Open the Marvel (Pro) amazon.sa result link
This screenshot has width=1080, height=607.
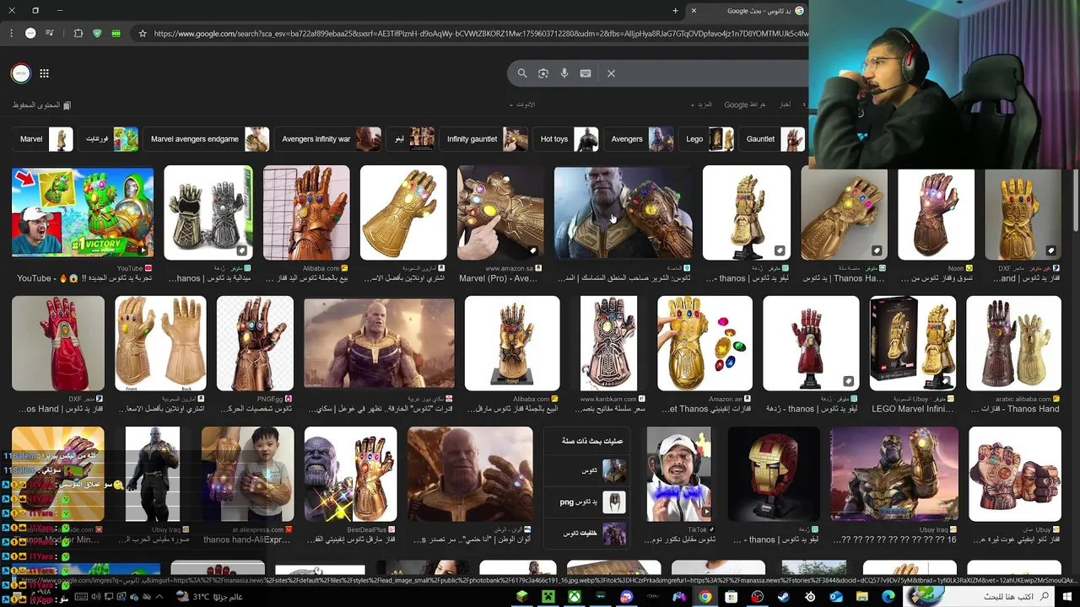click(498, 278)
